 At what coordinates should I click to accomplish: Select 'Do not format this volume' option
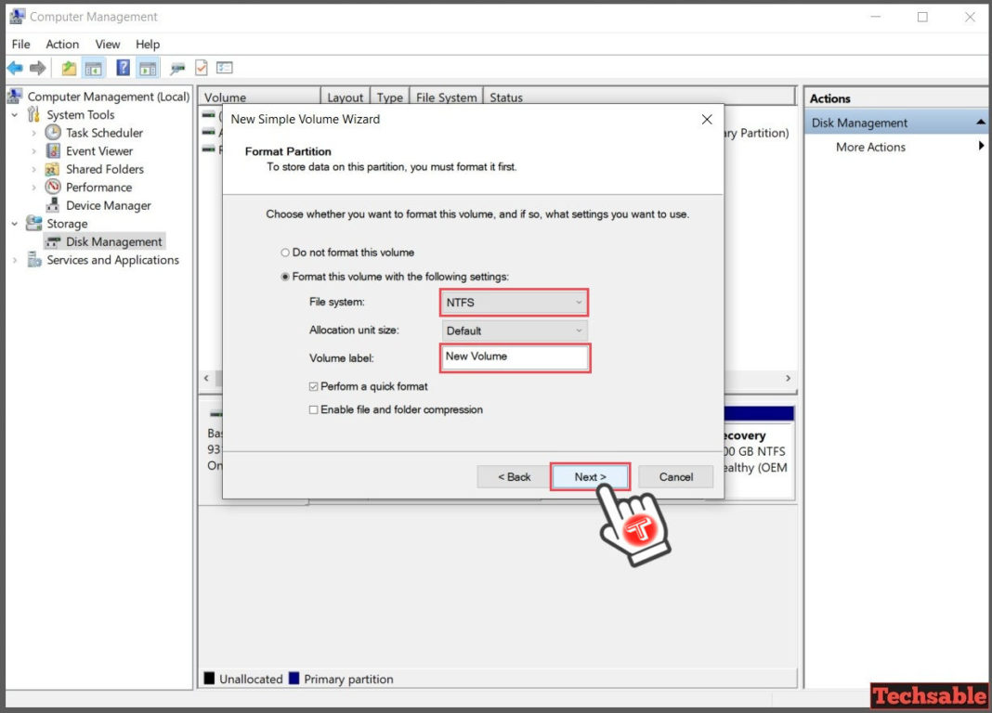pos(285,253)
